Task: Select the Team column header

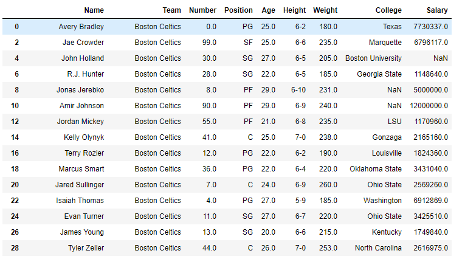Action: tap(171, 10)
